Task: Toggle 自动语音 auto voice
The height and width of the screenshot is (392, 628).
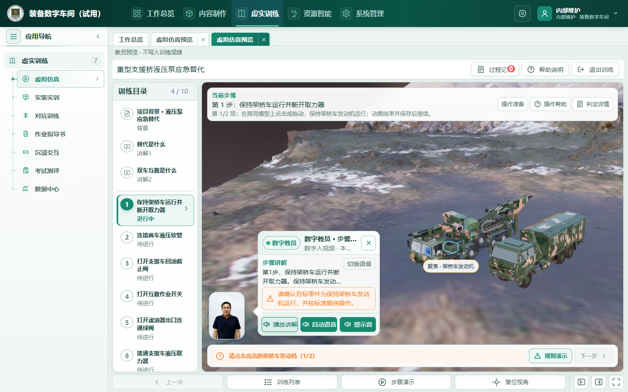Action: click(319, 324)
